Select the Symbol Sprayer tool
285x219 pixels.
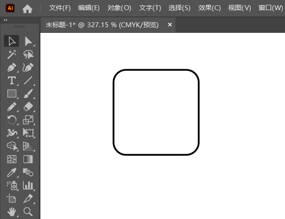(x=12, y=185)
